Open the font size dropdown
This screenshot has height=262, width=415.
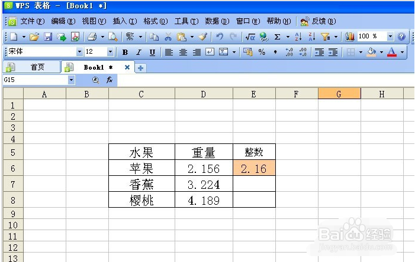(x=110, y=52)
